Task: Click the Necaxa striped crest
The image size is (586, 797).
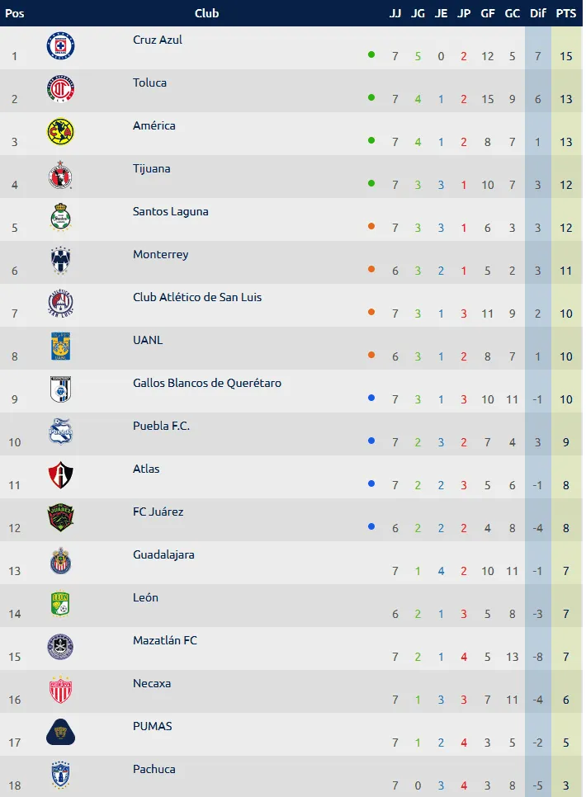Action: click(x=60, y=690)
